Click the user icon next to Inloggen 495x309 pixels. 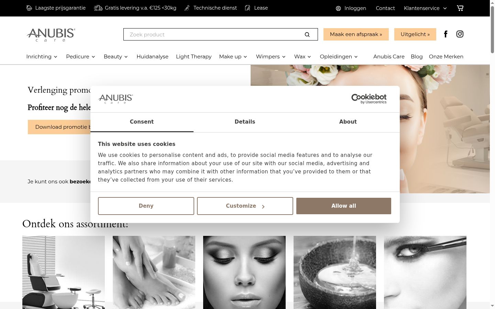(338, 8)
